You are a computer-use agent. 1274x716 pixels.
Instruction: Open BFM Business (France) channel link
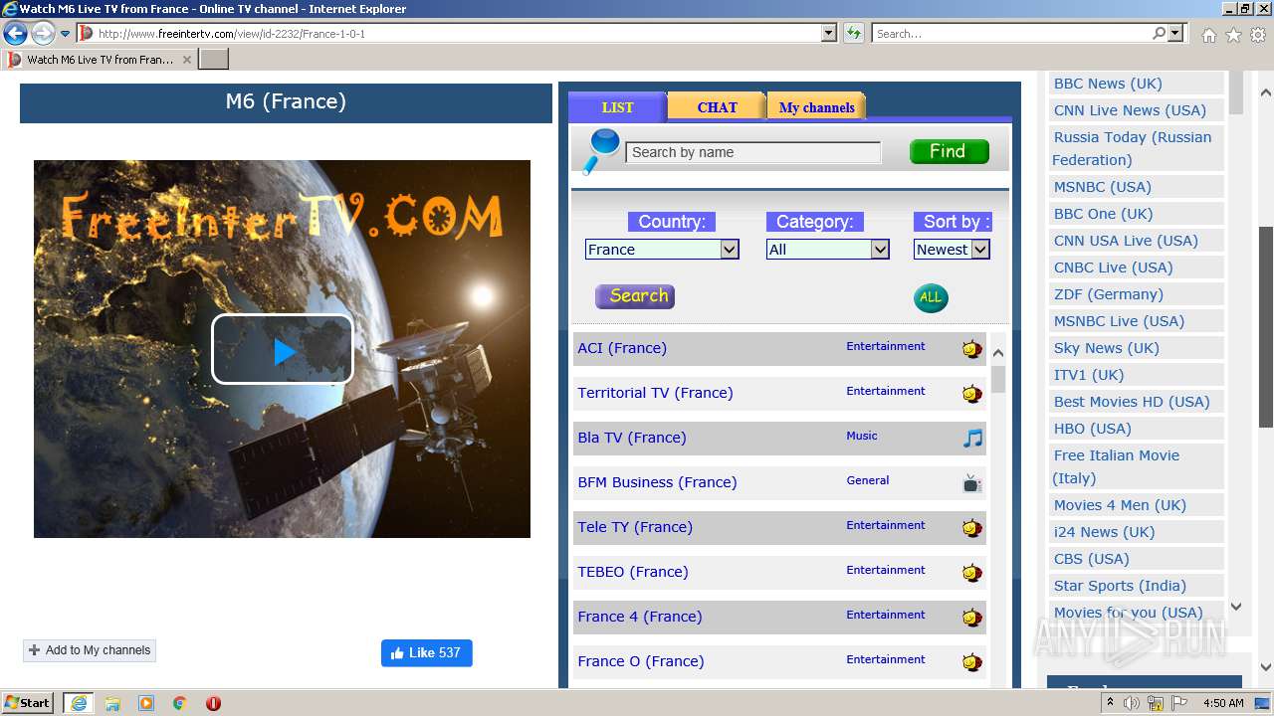(657, 482)
